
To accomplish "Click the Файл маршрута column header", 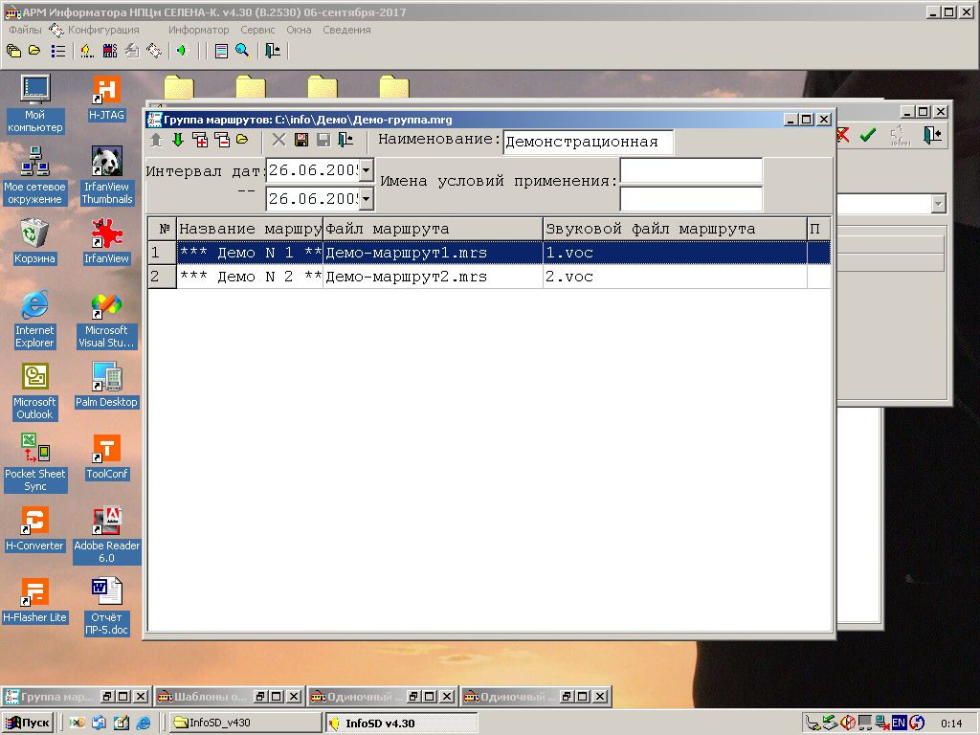I will tap(434, 229).
